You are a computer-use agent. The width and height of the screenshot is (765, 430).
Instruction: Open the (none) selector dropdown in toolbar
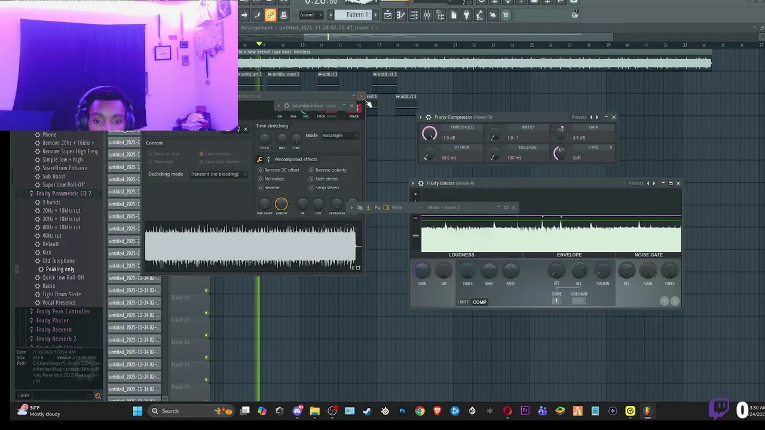point(311,15)
